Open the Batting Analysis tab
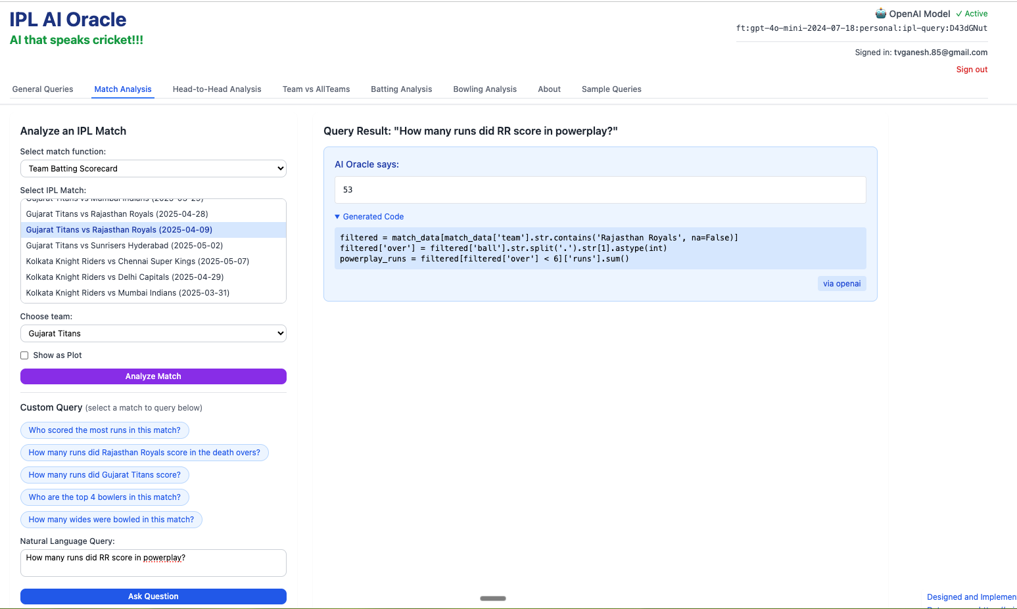This screenshot has width=1017, height=609. pyautogui.click(x=401, y=89)
